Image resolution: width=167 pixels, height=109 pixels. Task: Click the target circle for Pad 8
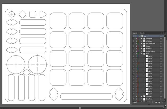click(161, 74)
